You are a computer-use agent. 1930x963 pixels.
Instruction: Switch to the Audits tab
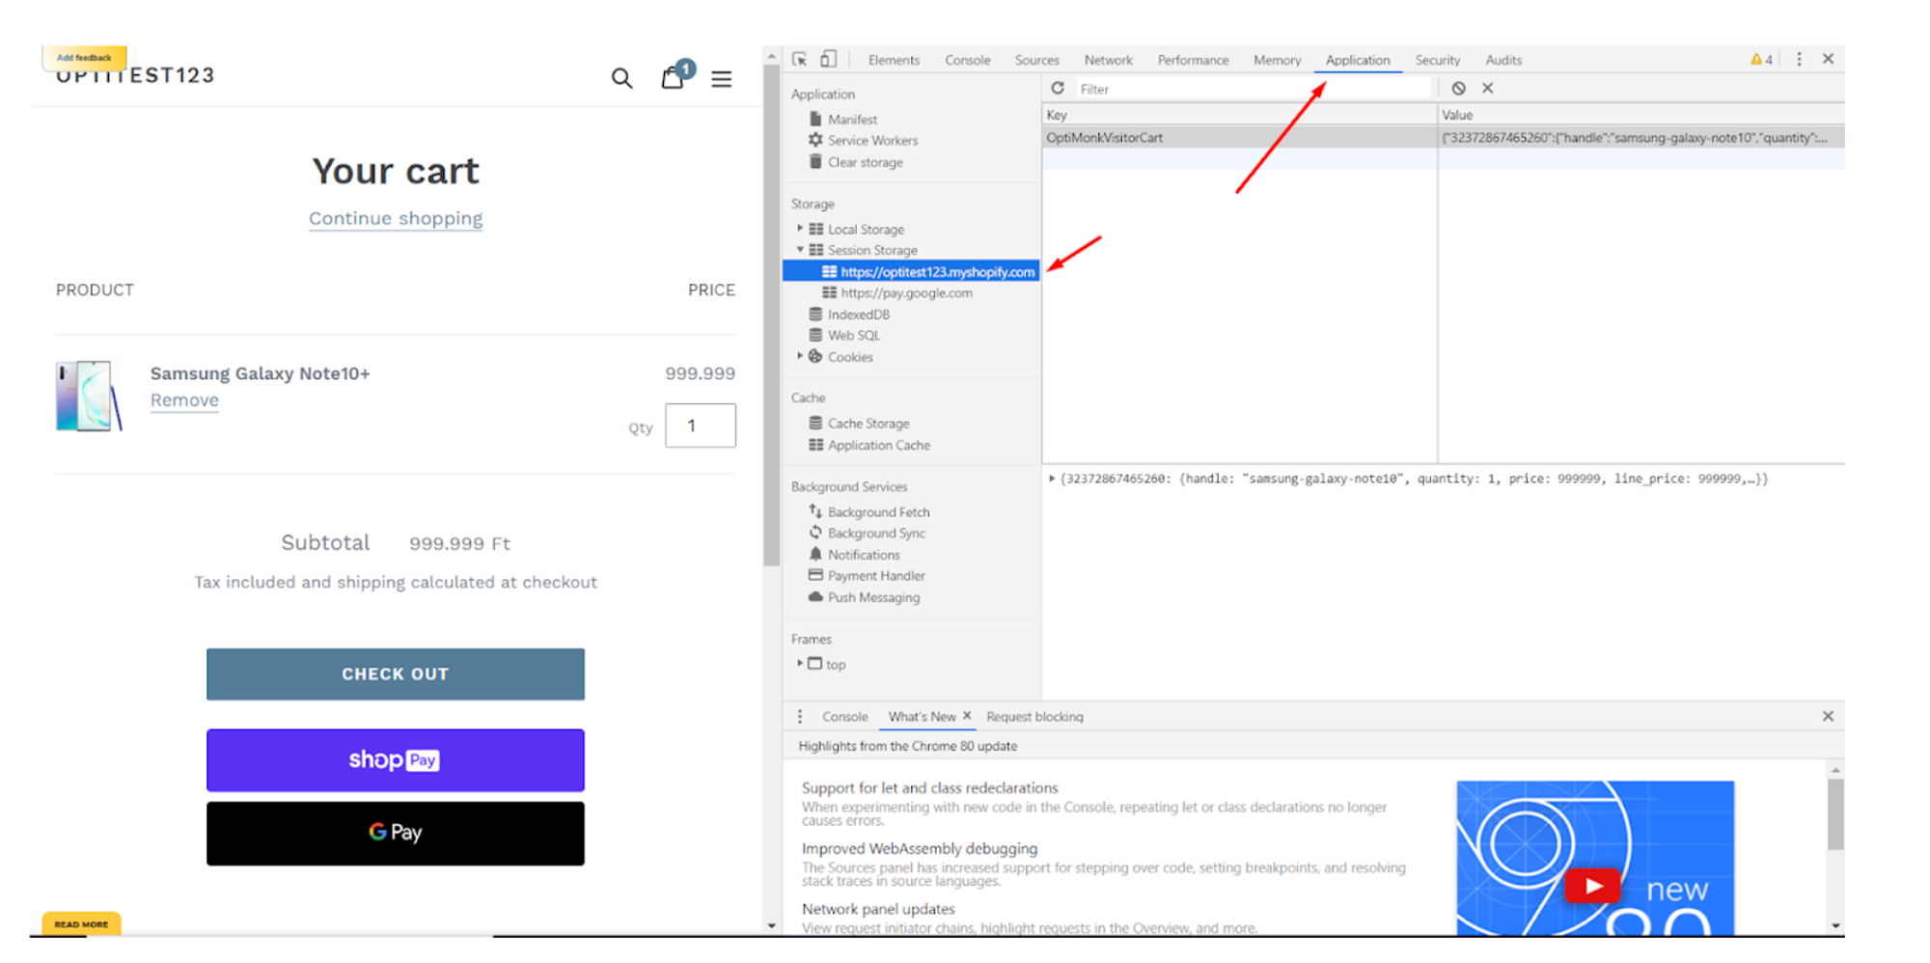[1503, 60]
